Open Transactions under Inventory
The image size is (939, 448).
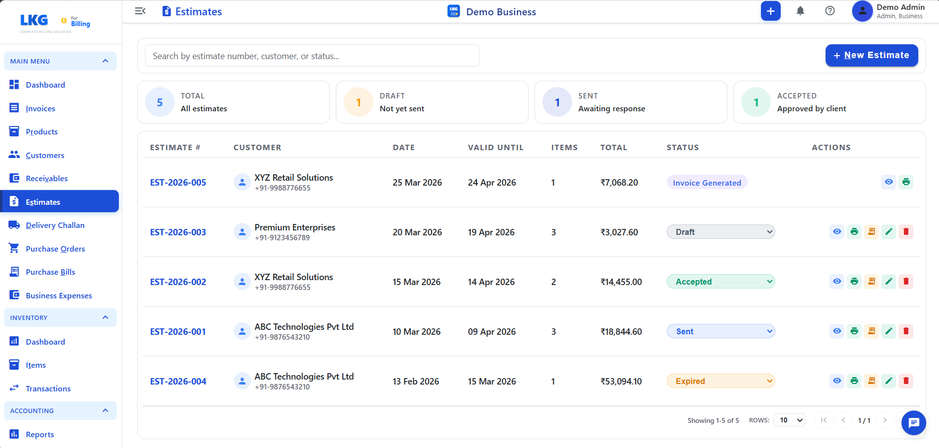point(59,388)
